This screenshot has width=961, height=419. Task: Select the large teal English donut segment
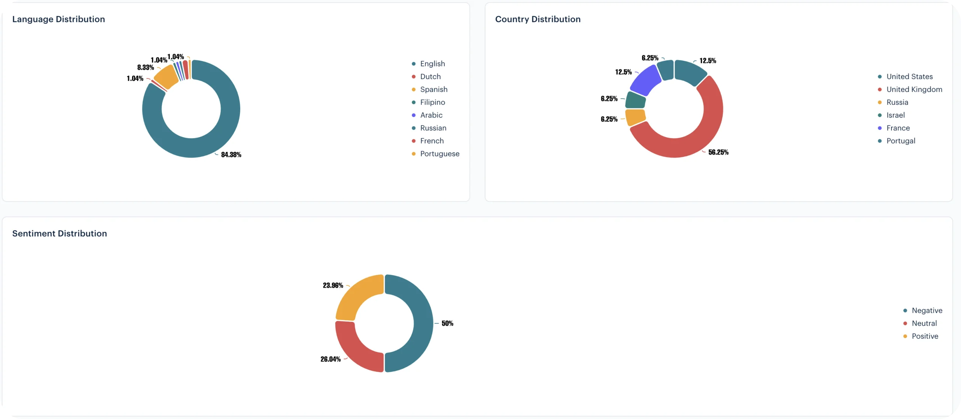coord(210,144)
